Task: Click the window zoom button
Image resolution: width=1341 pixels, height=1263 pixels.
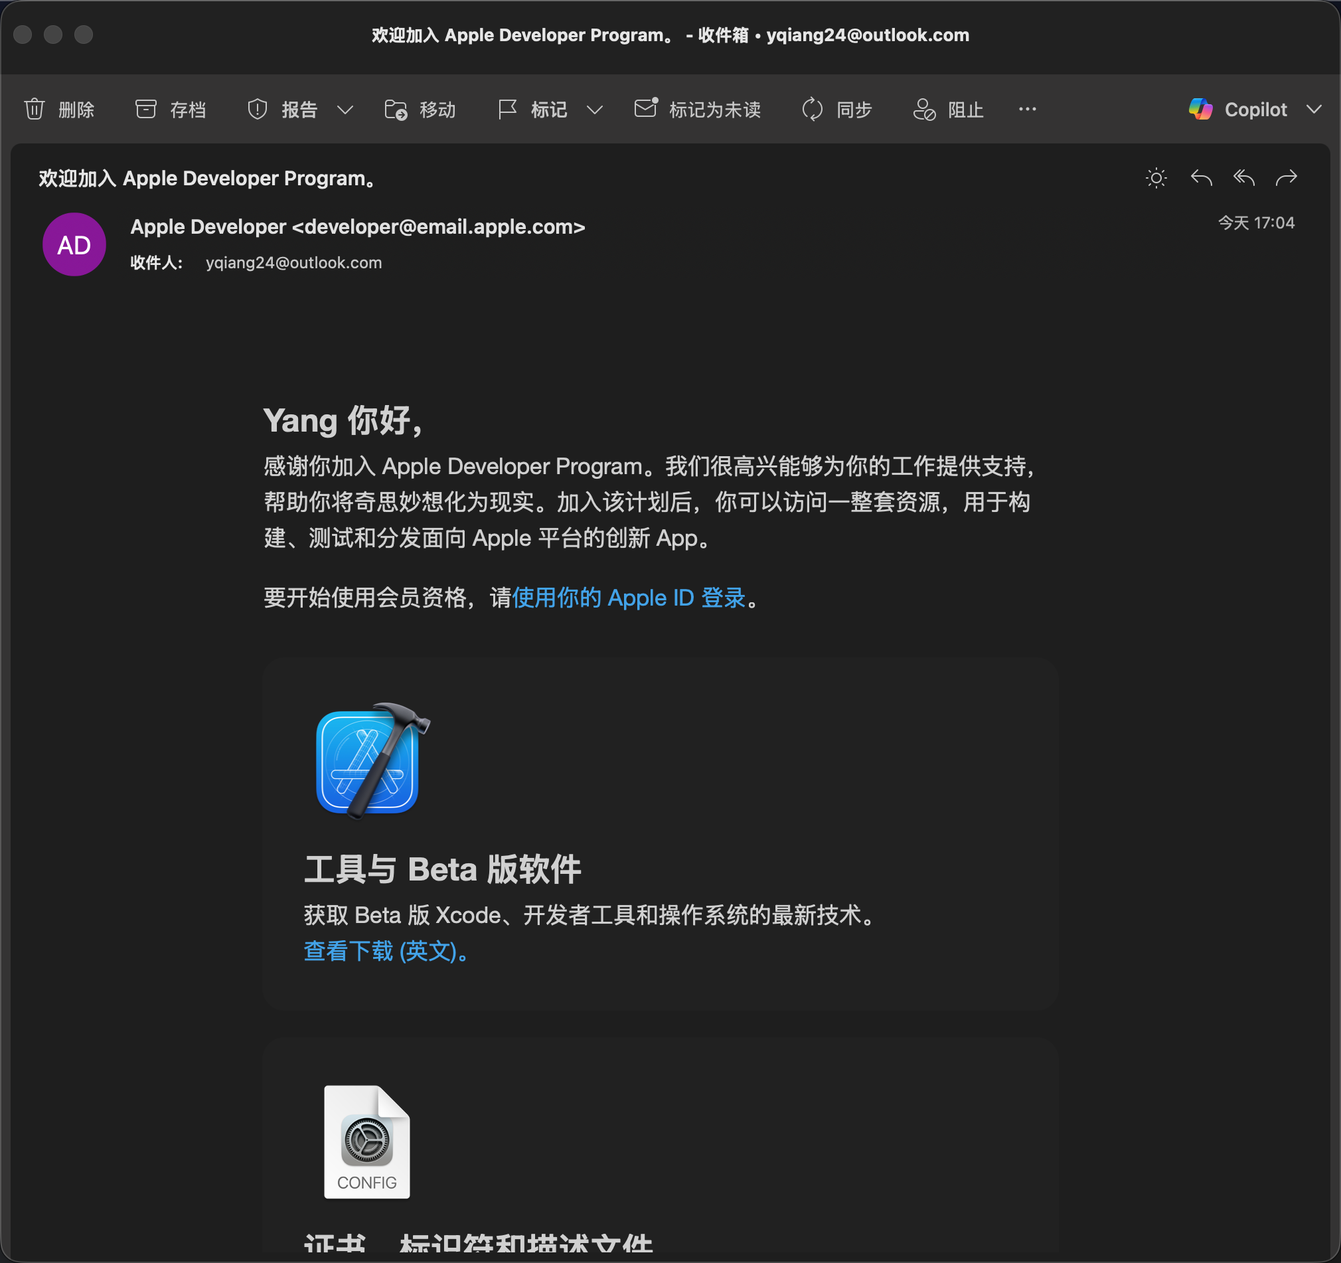Action: 84,35
